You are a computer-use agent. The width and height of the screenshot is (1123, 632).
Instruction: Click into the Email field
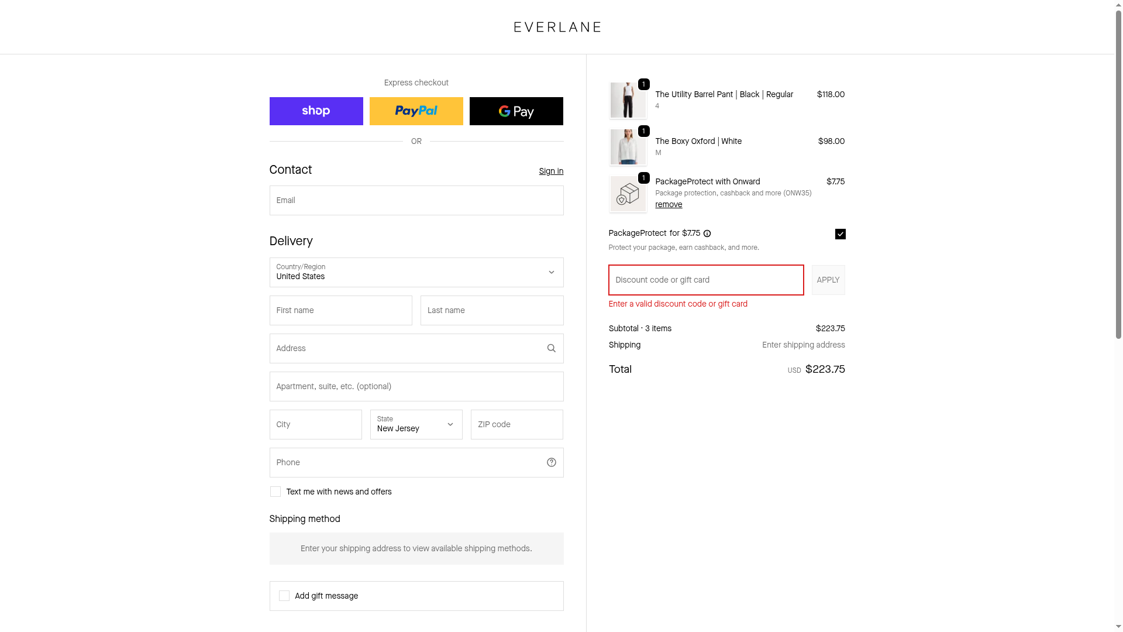coord(416,200)
